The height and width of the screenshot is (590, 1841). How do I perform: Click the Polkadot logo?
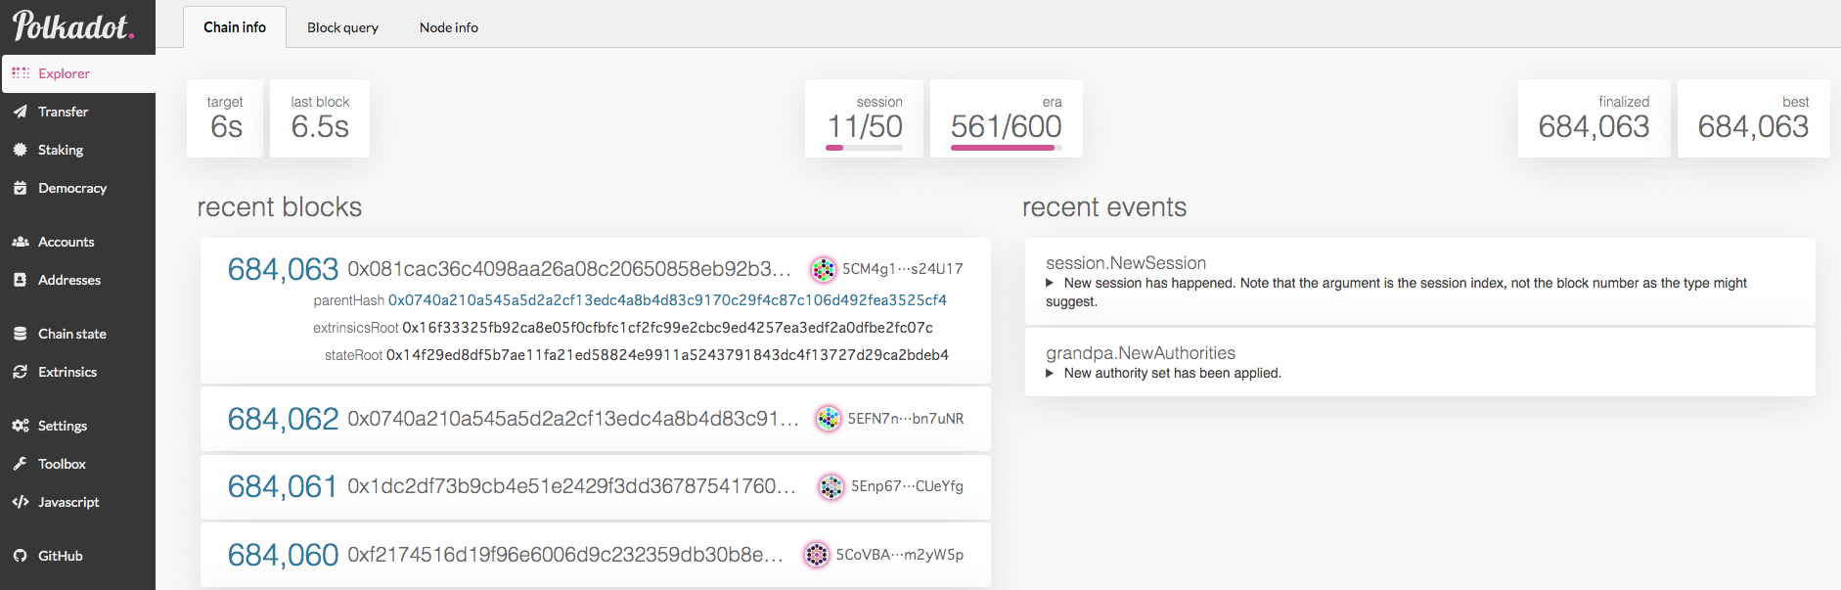pos(73,24)
